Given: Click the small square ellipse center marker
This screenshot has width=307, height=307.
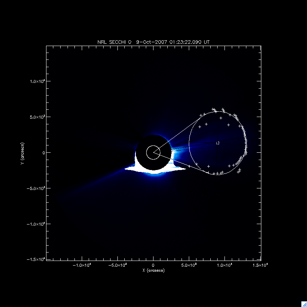Looking at the screenshot, I should (218, 143).
